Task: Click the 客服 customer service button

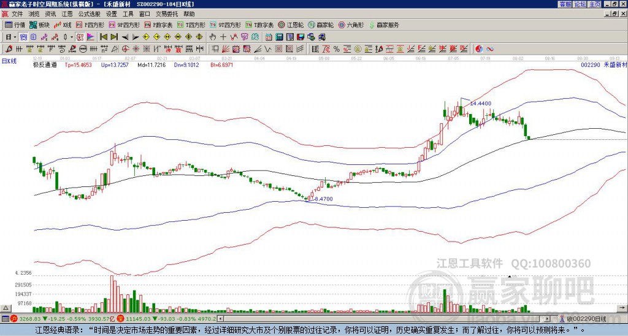Action: click(565, 4)
